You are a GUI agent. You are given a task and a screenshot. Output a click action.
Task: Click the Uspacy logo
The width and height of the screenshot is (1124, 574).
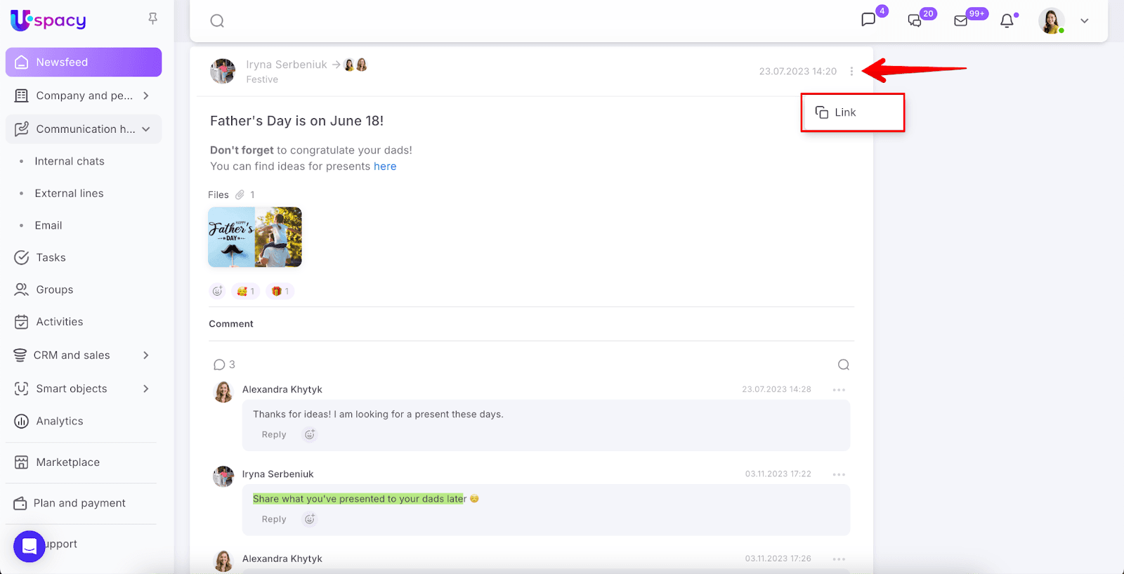tap(48, 20)
